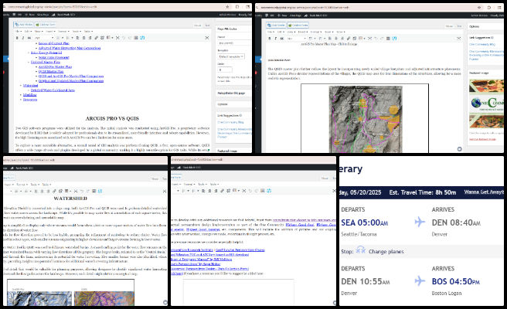The image size is (507, 309).
Task: Click redo icon in QGIS Master Plan editor
Action: (x=382, y=39)
